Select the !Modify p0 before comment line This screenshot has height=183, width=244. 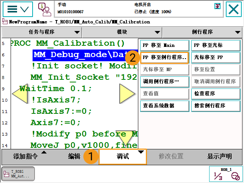[84, 134]
